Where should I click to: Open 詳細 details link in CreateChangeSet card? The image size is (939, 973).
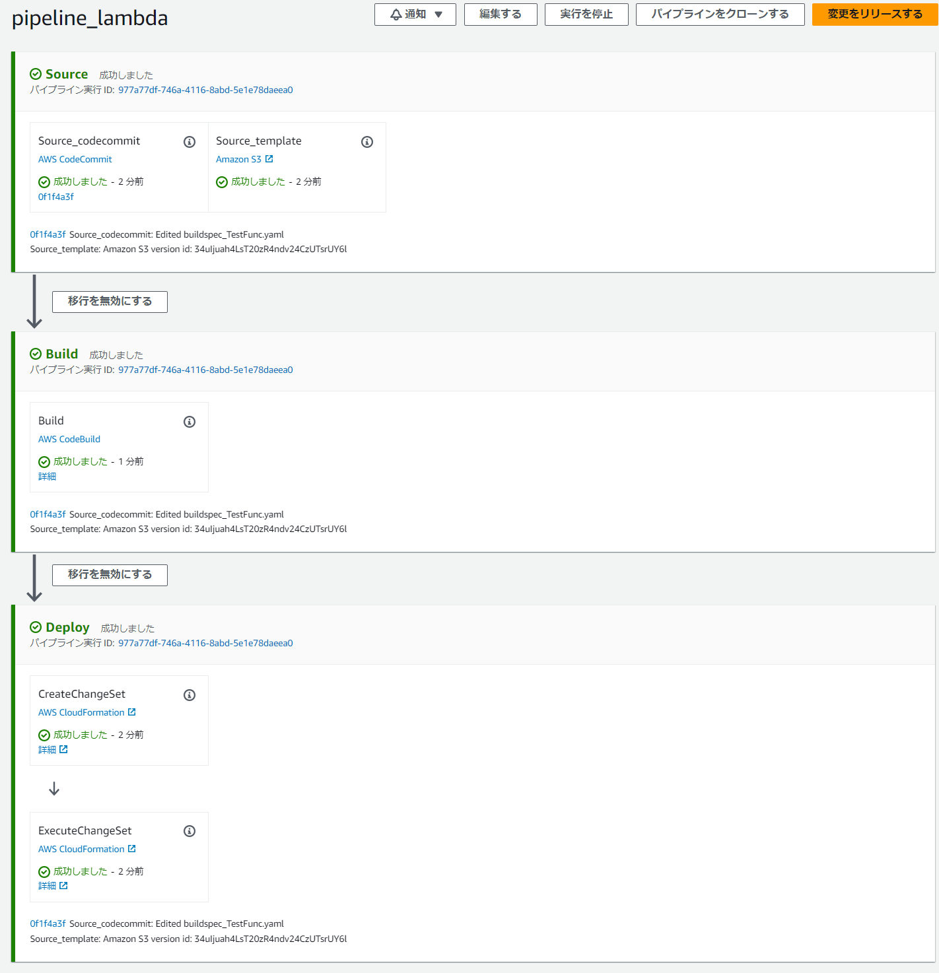(x=47, y=750)
